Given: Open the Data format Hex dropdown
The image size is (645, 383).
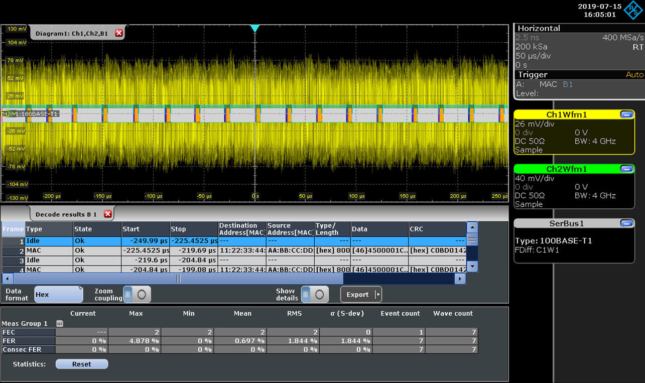Looking at the screenshot, I should [58, 294].
